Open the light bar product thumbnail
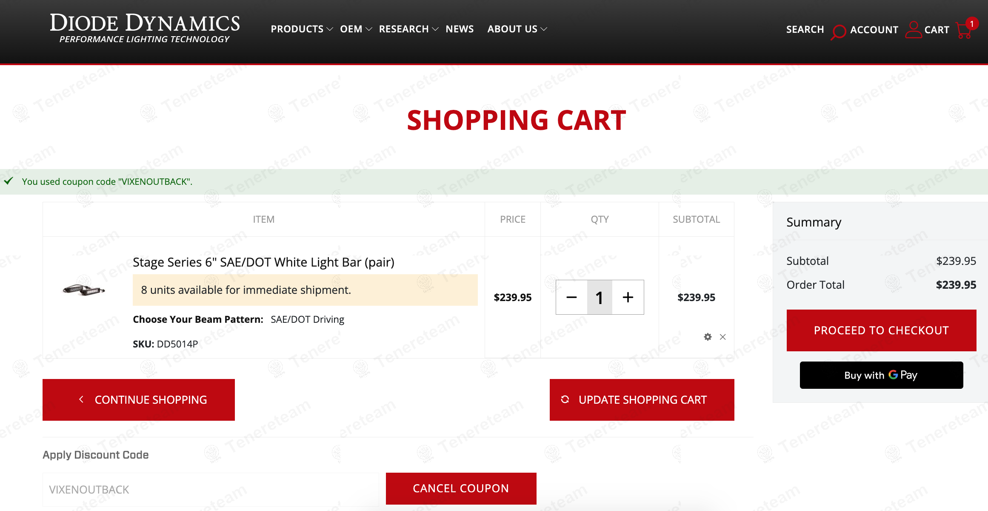988x511 pixels. 84,290
